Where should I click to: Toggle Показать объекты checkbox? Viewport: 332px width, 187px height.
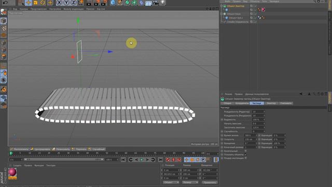pyautogui.click(x=245, y=155)
